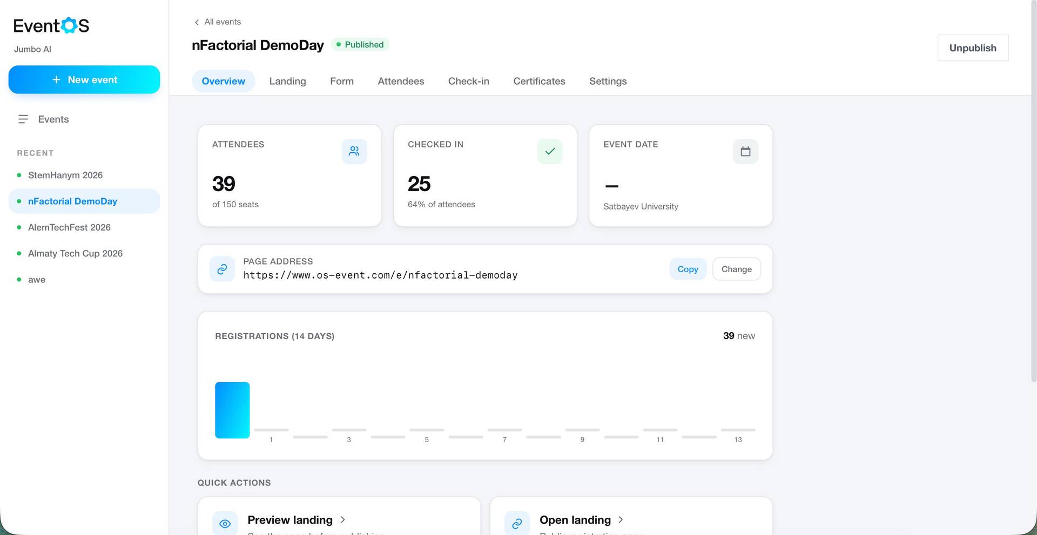Screen dimensions: 1037x535
Task: Open the Check-in tab
Action: [x=468, y=81]
